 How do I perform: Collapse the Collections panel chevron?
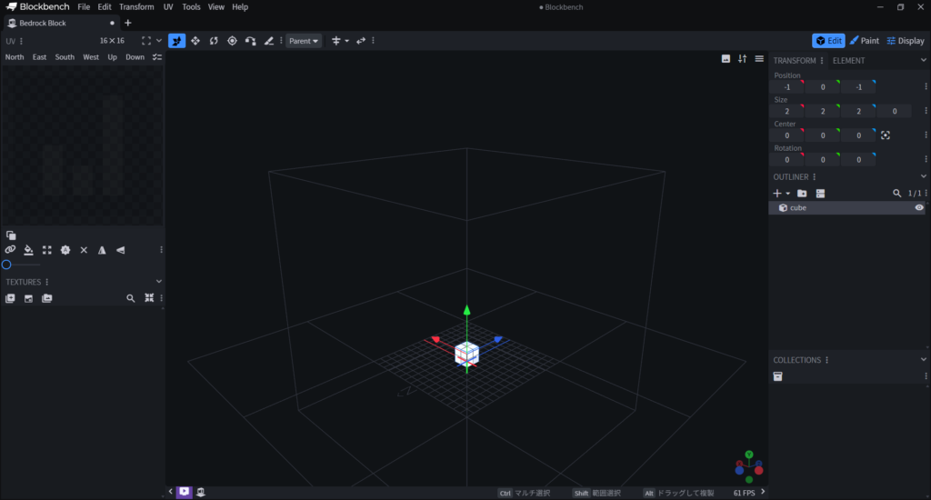pos(924,360)
